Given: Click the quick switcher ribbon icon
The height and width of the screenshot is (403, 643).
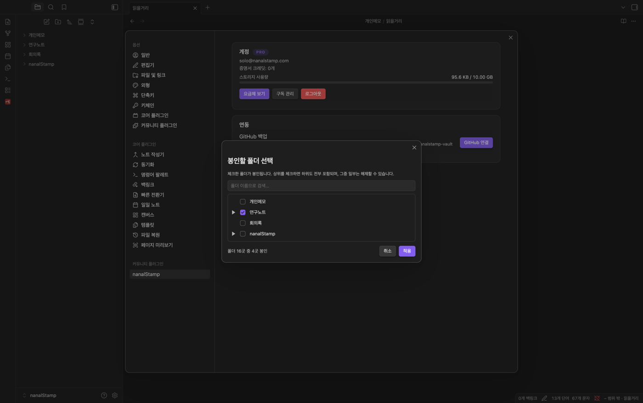Looking at the screenshot, I should point(8,22).
